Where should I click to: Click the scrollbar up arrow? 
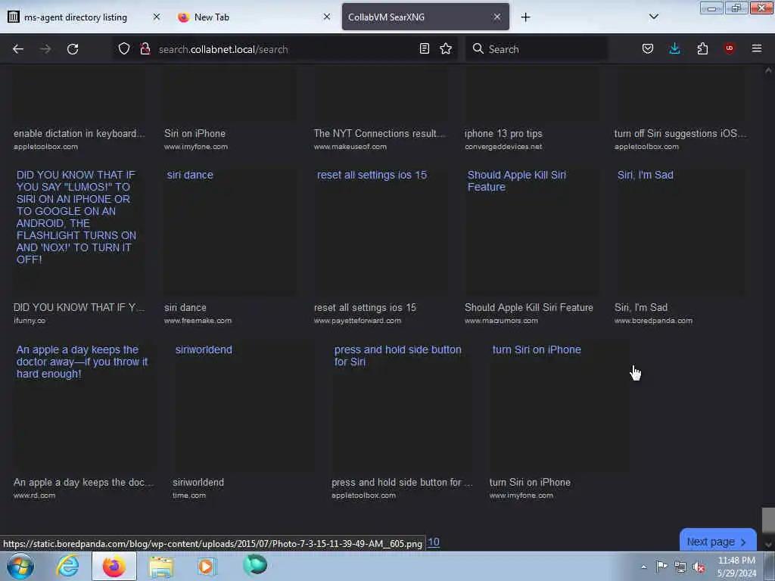[768, 70]
